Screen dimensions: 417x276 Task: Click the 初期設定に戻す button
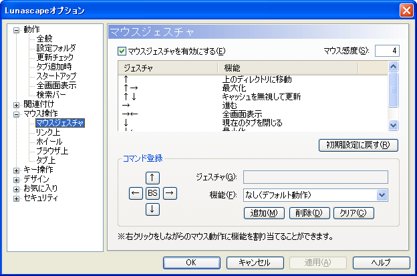[x=358, y=145]
